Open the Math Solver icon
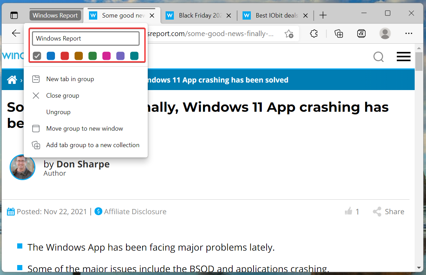426x275 pixels. 361,33
